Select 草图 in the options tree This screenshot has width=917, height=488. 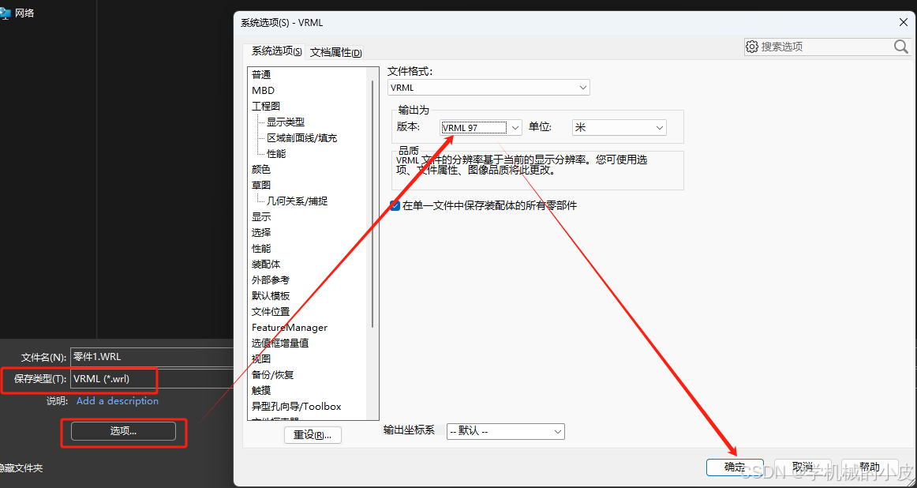pos(261,186)
